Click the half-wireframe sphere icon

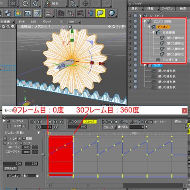point(90,13)
